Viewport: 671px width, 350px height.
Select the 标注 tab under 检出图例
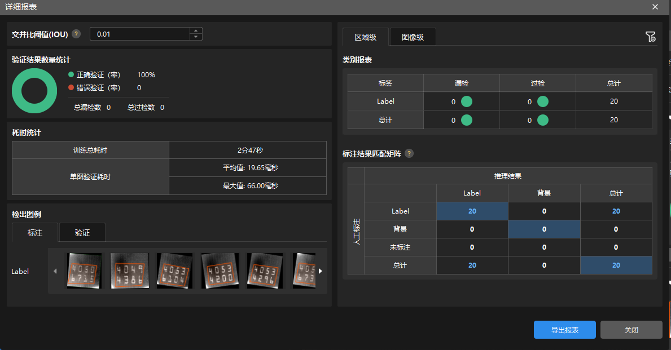point(34,232)
